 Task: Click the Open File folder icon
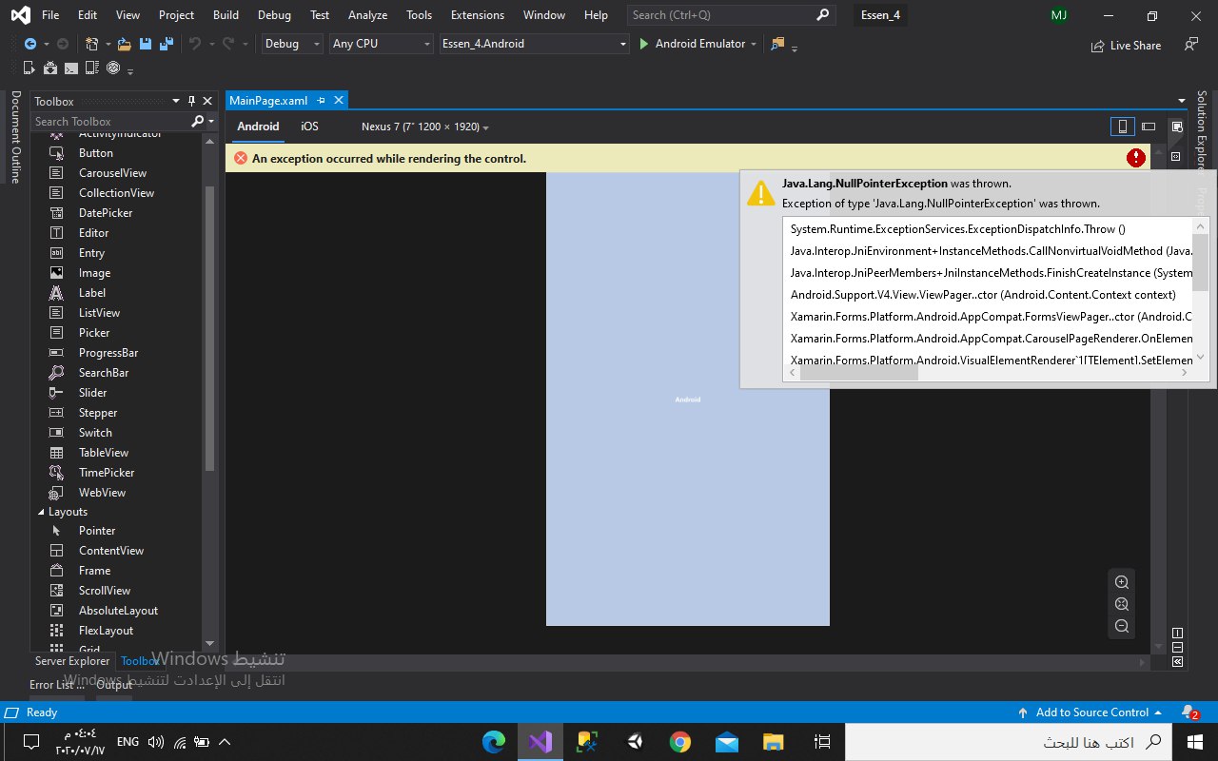point(125,44)
